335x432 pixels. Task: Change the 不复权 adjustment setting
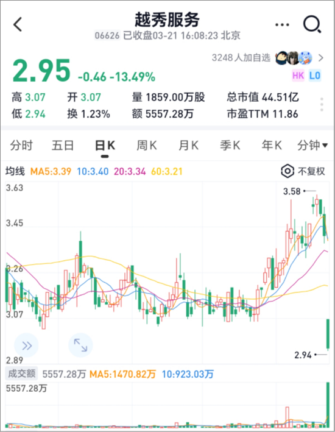311,171
